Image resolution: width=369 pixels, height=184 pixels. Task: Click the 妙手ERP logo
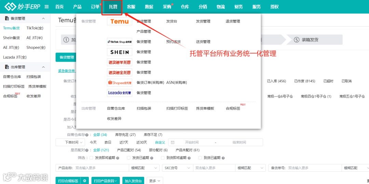pyautogui.click(x=23, y=6)
